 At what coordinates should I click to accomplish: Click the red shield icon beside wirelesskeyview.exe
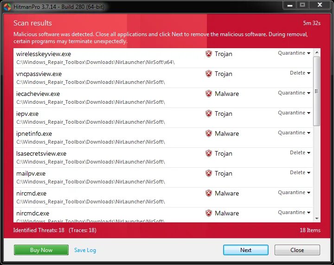pyautogui.click(x=209, y=54)
